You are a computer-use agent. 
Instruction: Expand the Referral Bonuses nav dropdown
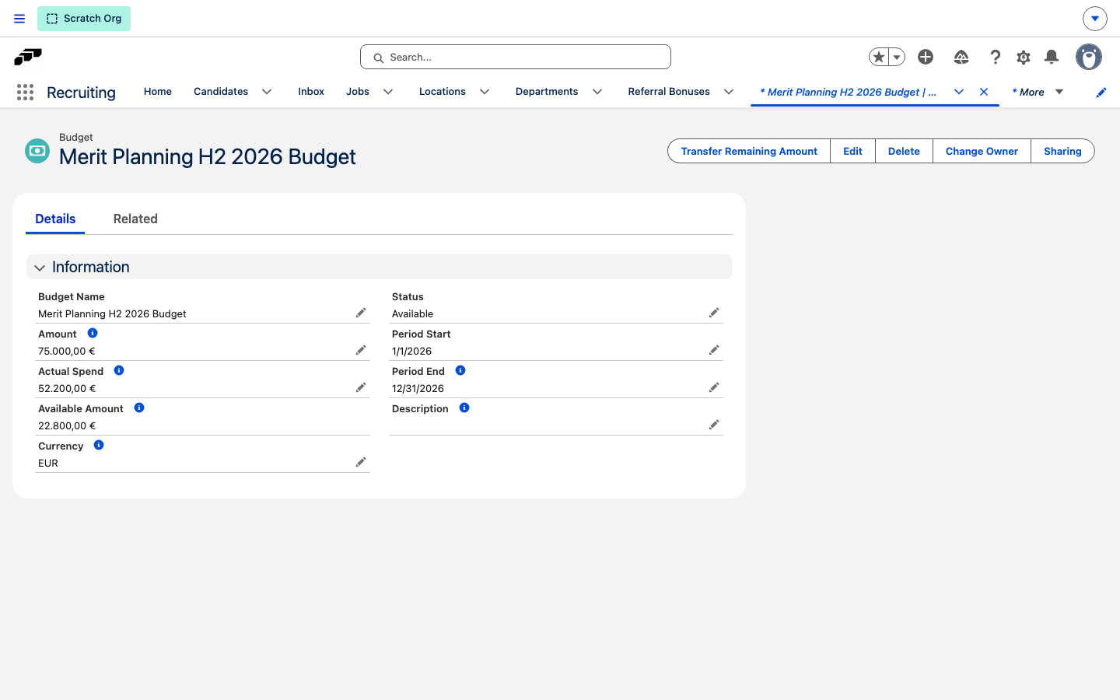[x=729, y=92]
